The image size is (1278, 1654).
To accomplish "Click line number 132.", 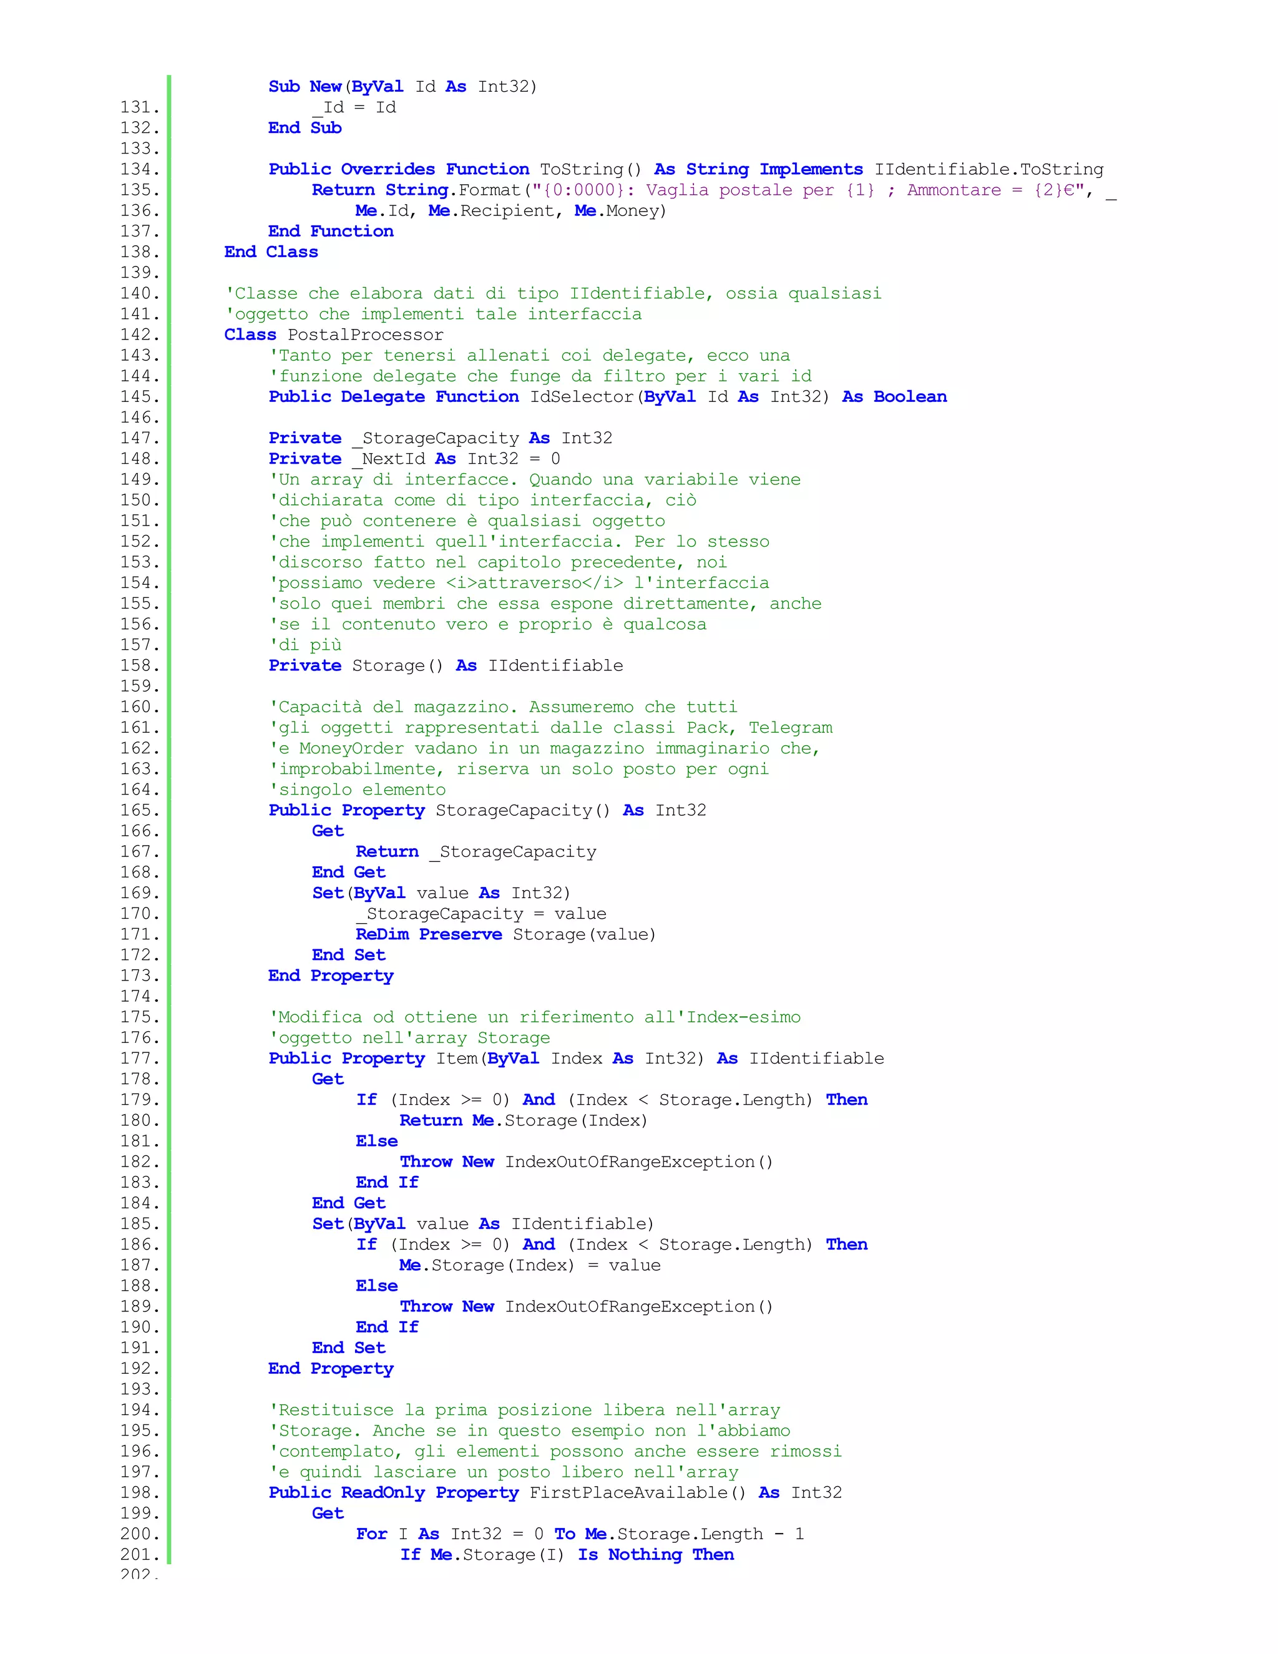I will point(139,127).
